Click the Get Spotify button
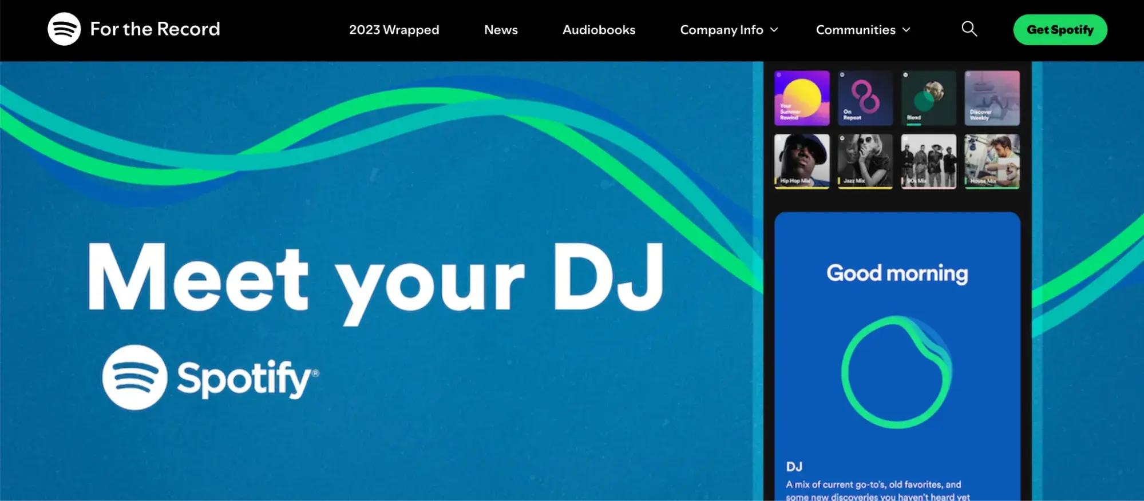 (1060, 30)
